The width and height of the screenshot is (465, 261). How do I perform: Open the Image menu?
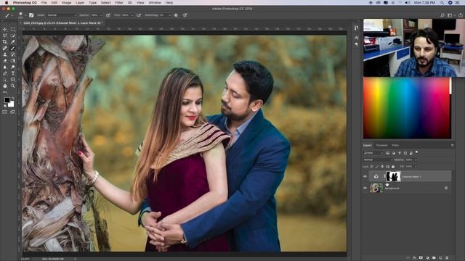click(66, 3)
